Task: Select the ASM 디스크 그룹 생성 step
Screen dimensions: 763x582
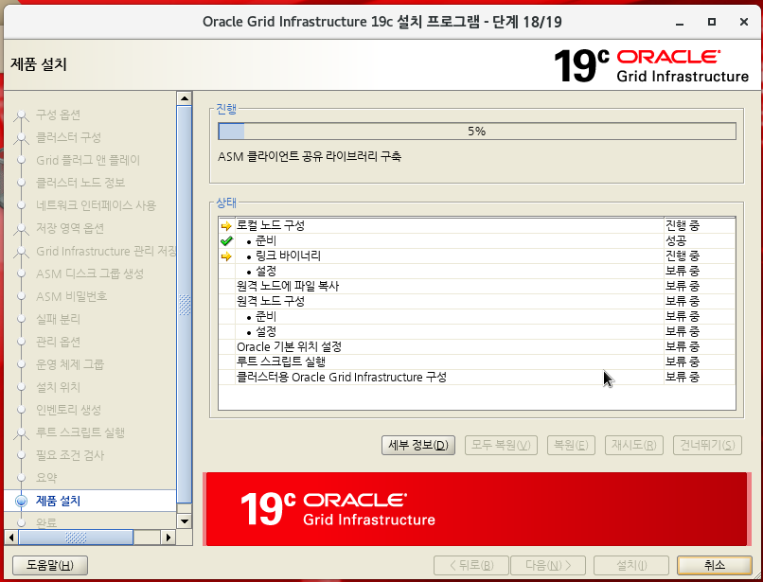Action: tap(90, 273)
